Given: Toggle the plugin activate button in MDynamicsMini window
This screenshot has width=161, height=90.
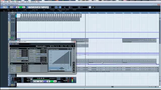Looking at the screenshot, I should point(11,44).
